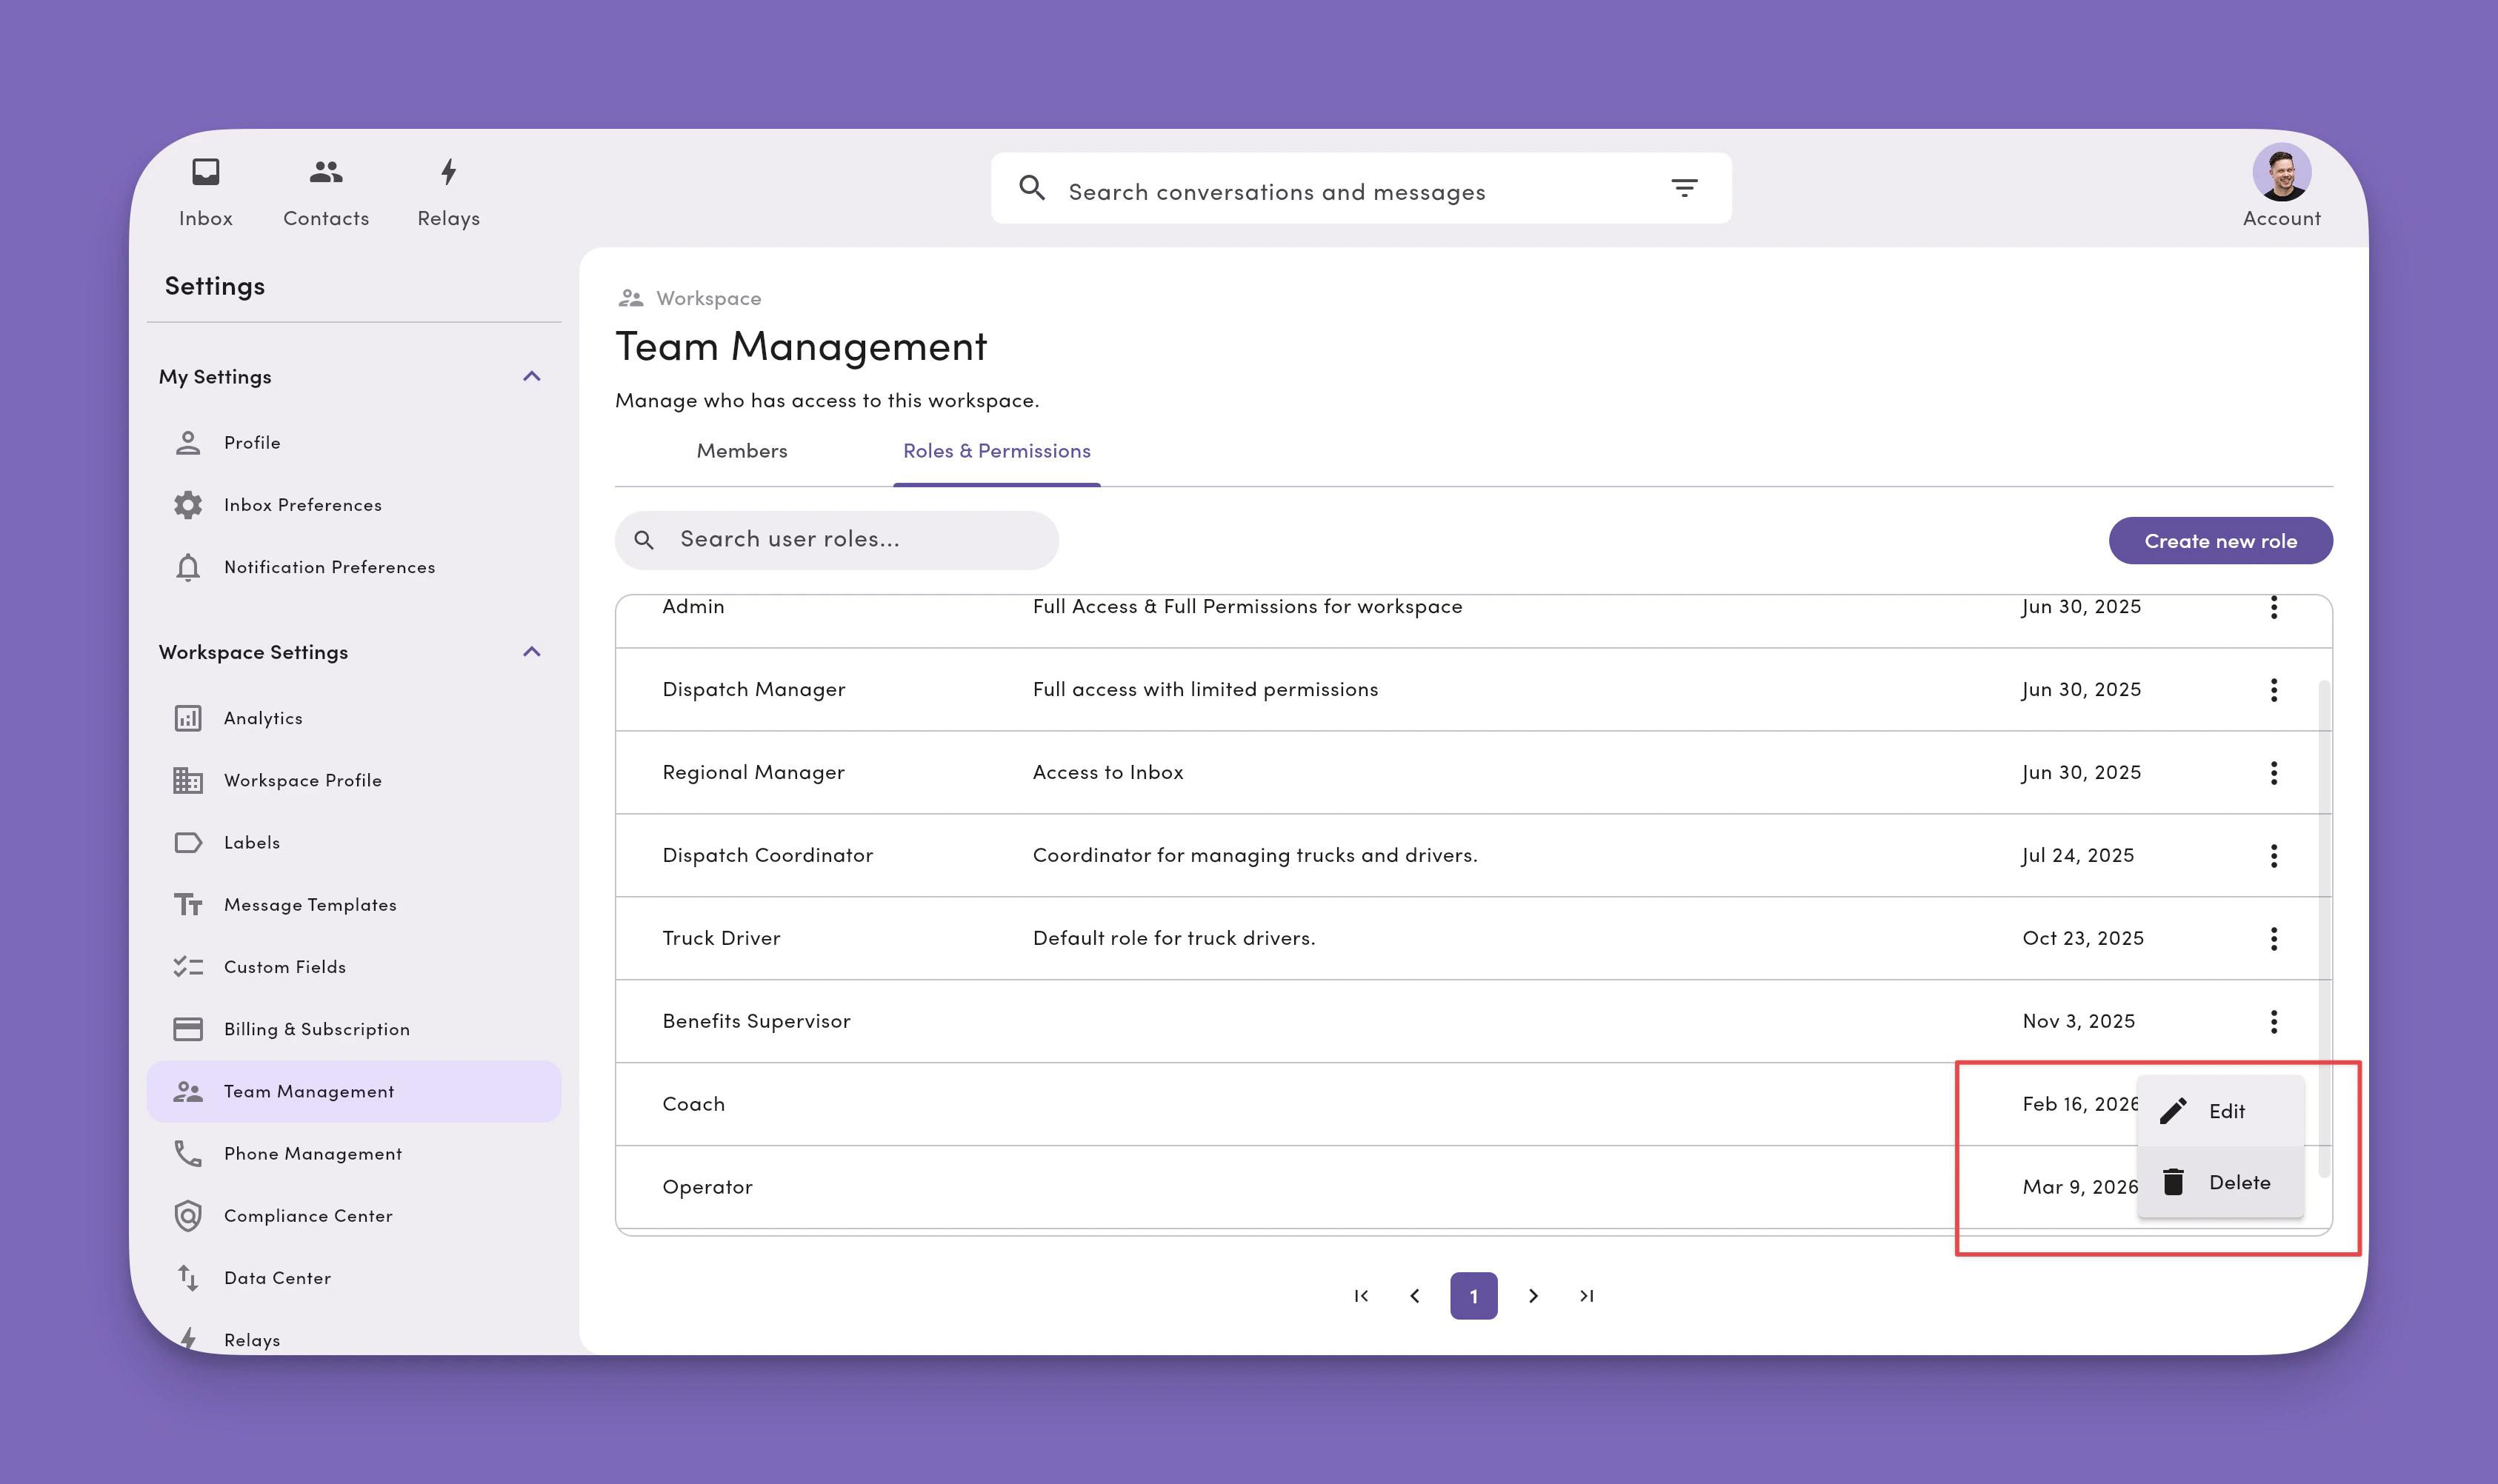Click the Dispatch Manager role name
The width and height of the screenshot is (2498, 1484).
(753, 690)
